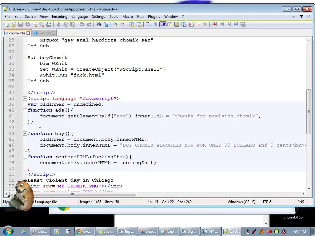Click the Synchronize Horizontal Scrolling icon
This screenshot has height=236, width=315.
tap(139, 25)
